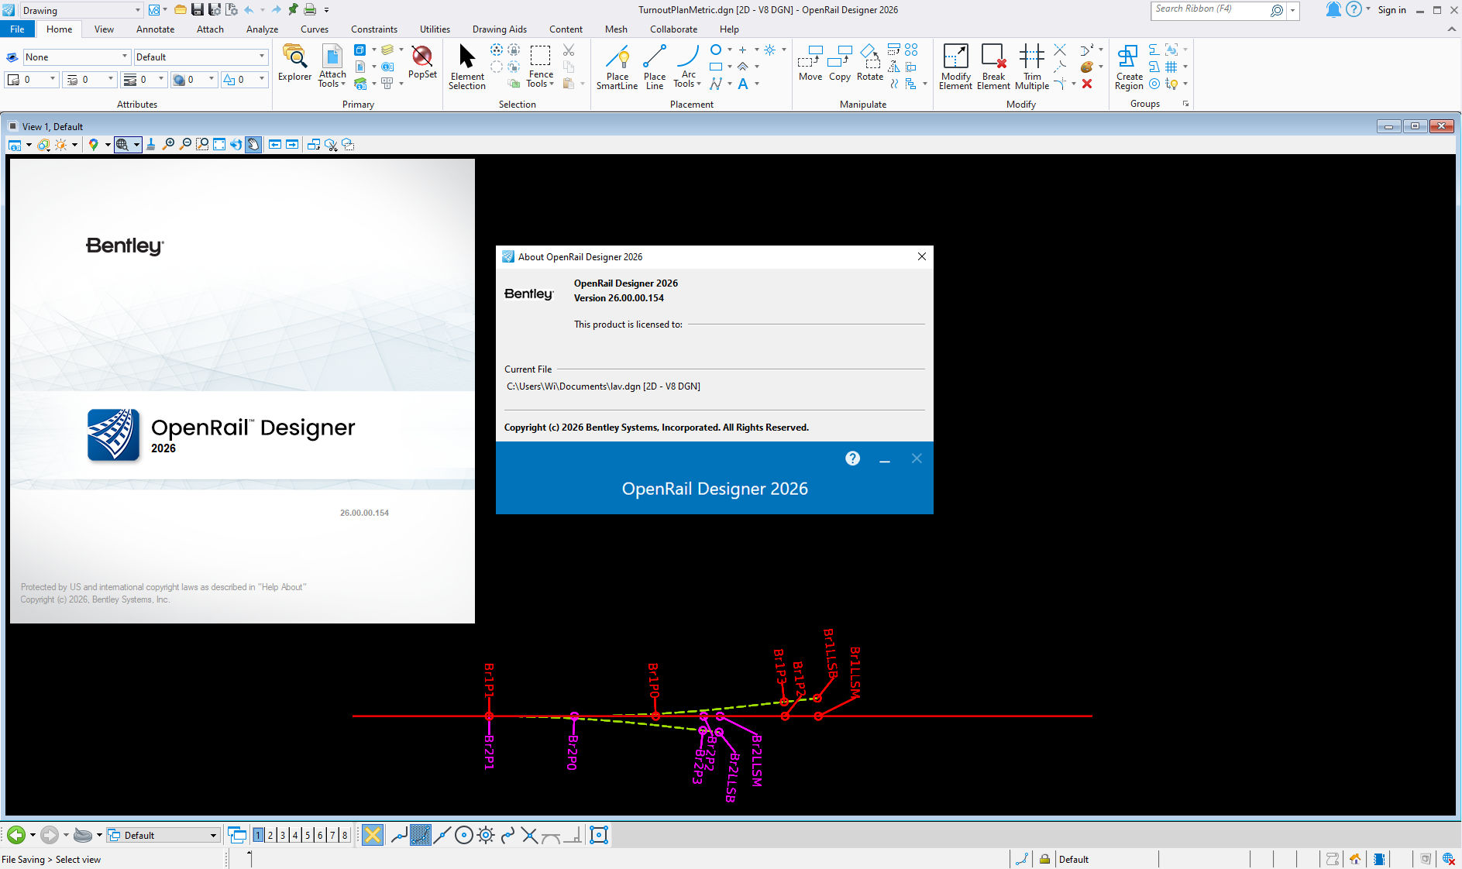Open the line weight 0 attribute picker
Viewport: 1462px width, 869px height.
[145, 79]
